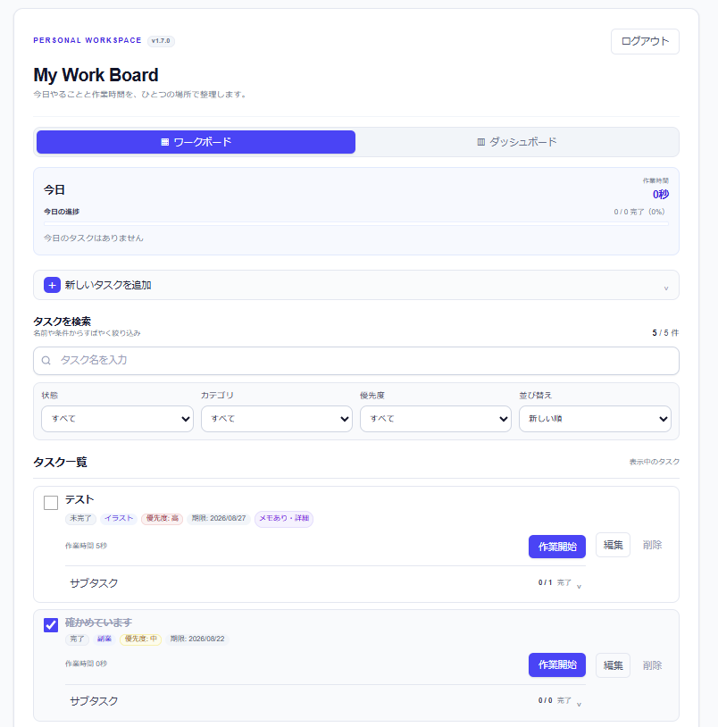
Task: Click the 確かめています task title
Action: pyautogui.click(x=98, y=623)
